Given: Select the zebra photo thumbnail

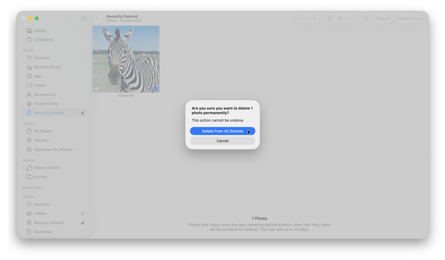Looking at the screenshot, I should pyautogui.click(x=126, y=59).
